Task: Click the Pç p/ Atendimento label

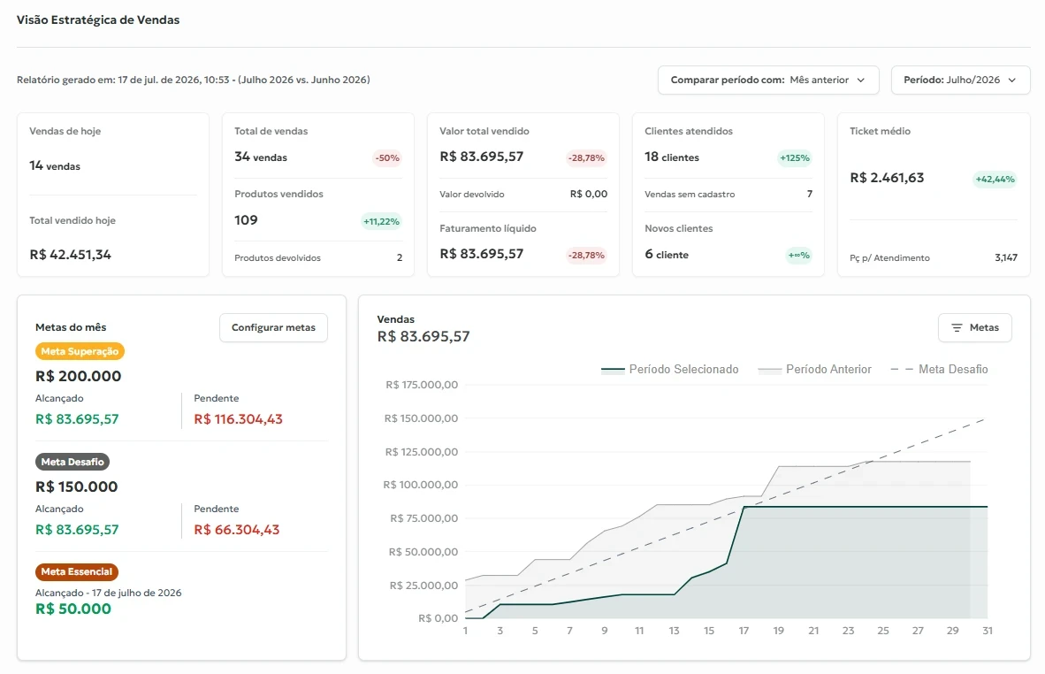Action: pyautogui.click(x=889, y=258)
